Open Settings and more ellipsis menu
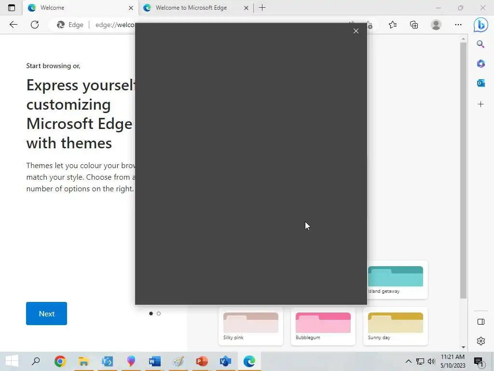This screenshot has height=371, width=494. tap(458, 25)
